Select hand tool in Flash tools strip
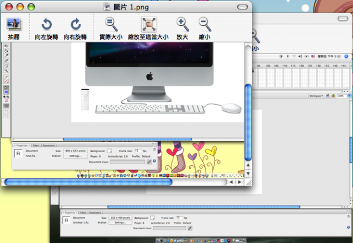Screen dimensions: 353x243 tap(6, 66)
